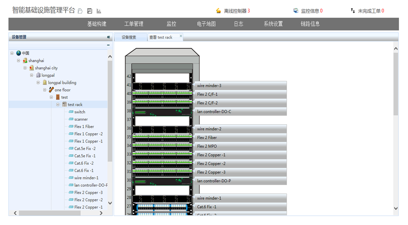Screen dimensions: 408x225
Task: Click the escalator icon for one floor
Action: 51,90
